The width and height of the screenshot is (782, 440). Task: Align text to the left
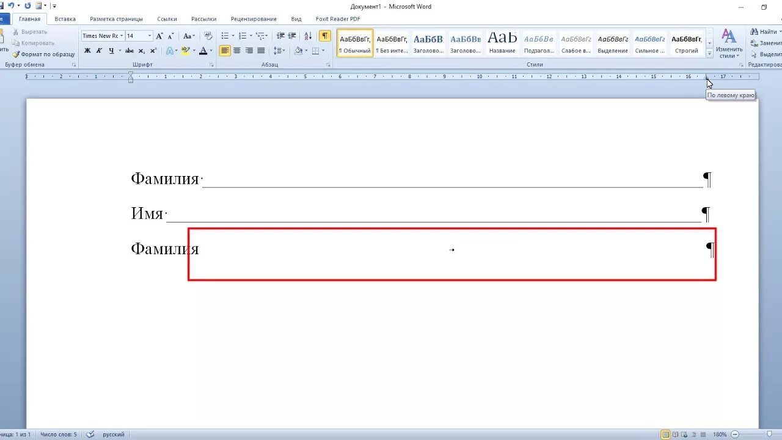(225, 51)
